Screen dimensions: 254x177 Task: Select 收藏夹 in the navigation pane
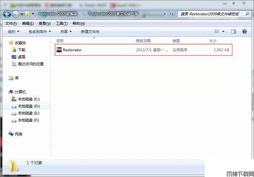[20, 43]
